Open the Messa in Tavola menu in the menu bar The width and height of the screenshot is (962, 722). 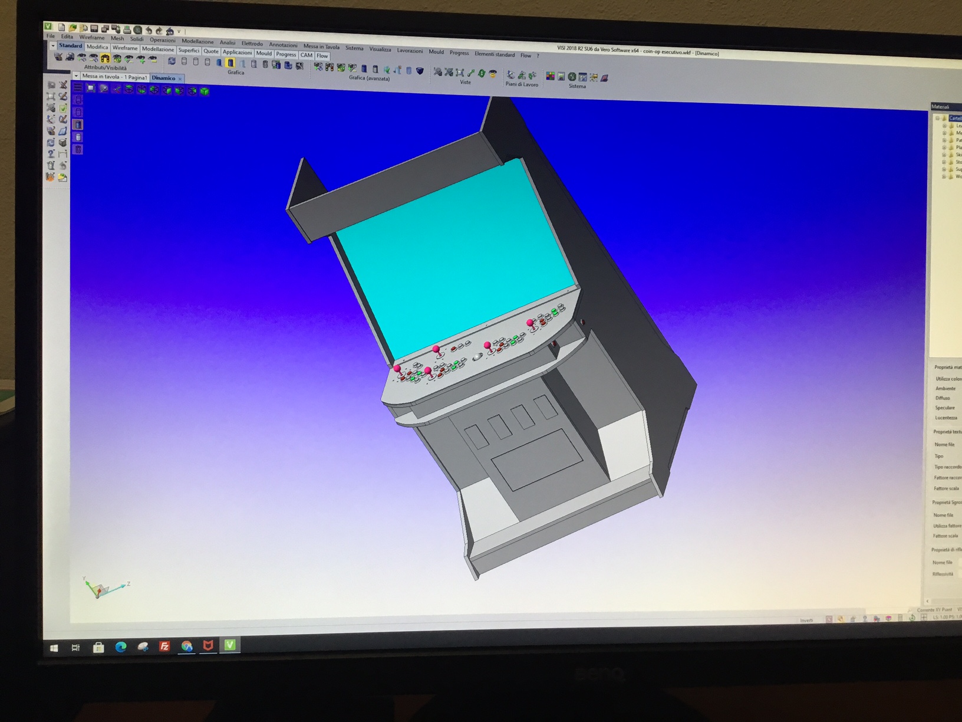tap(321, 46)
